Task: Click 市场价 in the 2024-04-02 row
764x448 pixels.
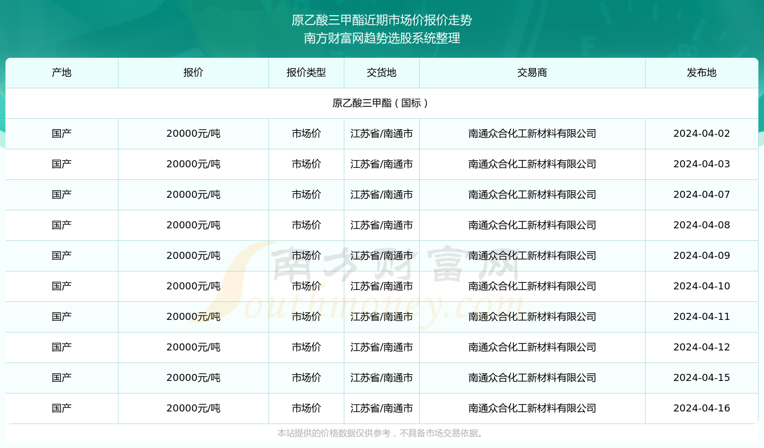Action: [x=306, y=134]
